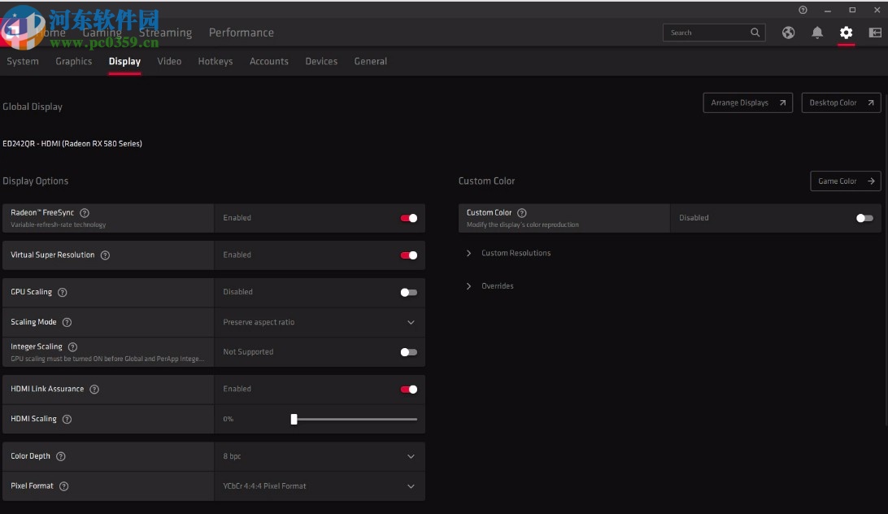This screenshot has height=514, width=888.
Task: Click the help question mark in title bar
Action: pos(803,10)
